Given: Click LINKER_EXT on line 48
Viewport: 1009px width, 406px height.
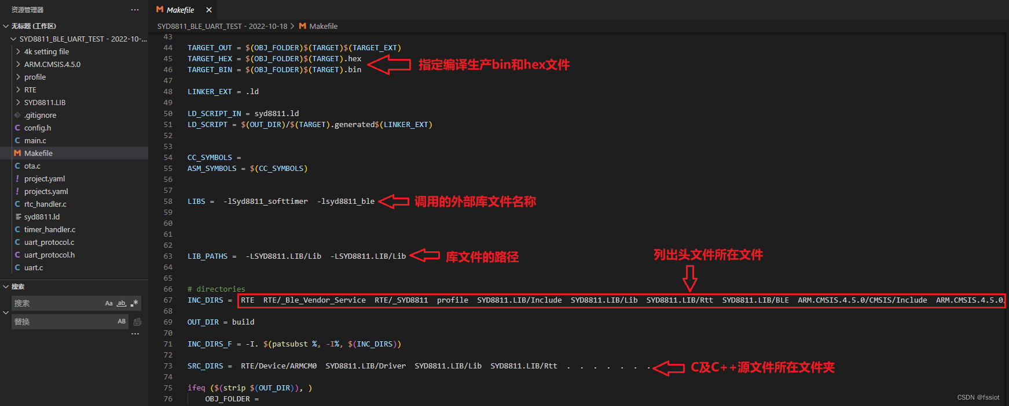Looking at the screenshot, I should [x=210, y=91].
